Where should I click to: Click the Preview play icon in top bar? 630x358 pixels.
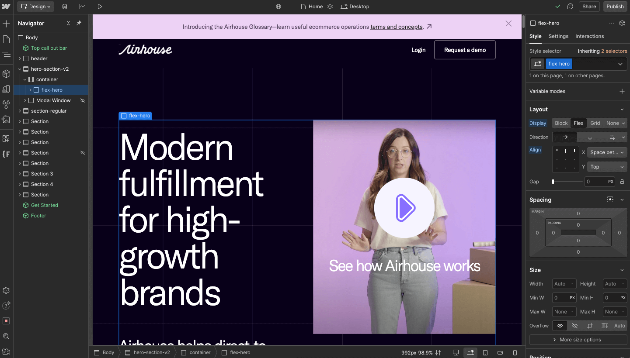pos(100,7)
